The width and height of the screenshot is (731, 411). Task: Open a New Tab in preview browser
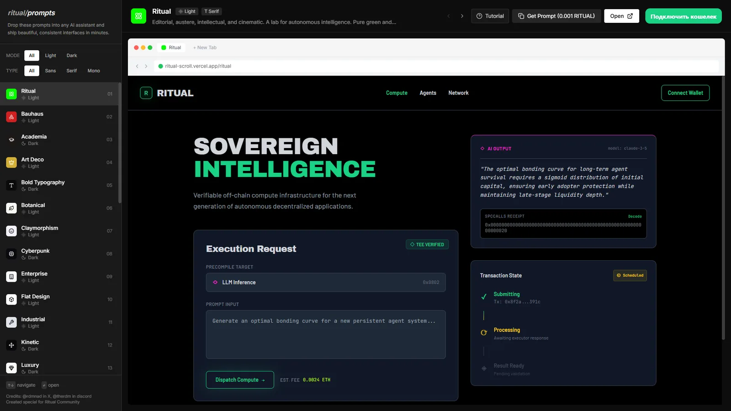coord(205,47)
